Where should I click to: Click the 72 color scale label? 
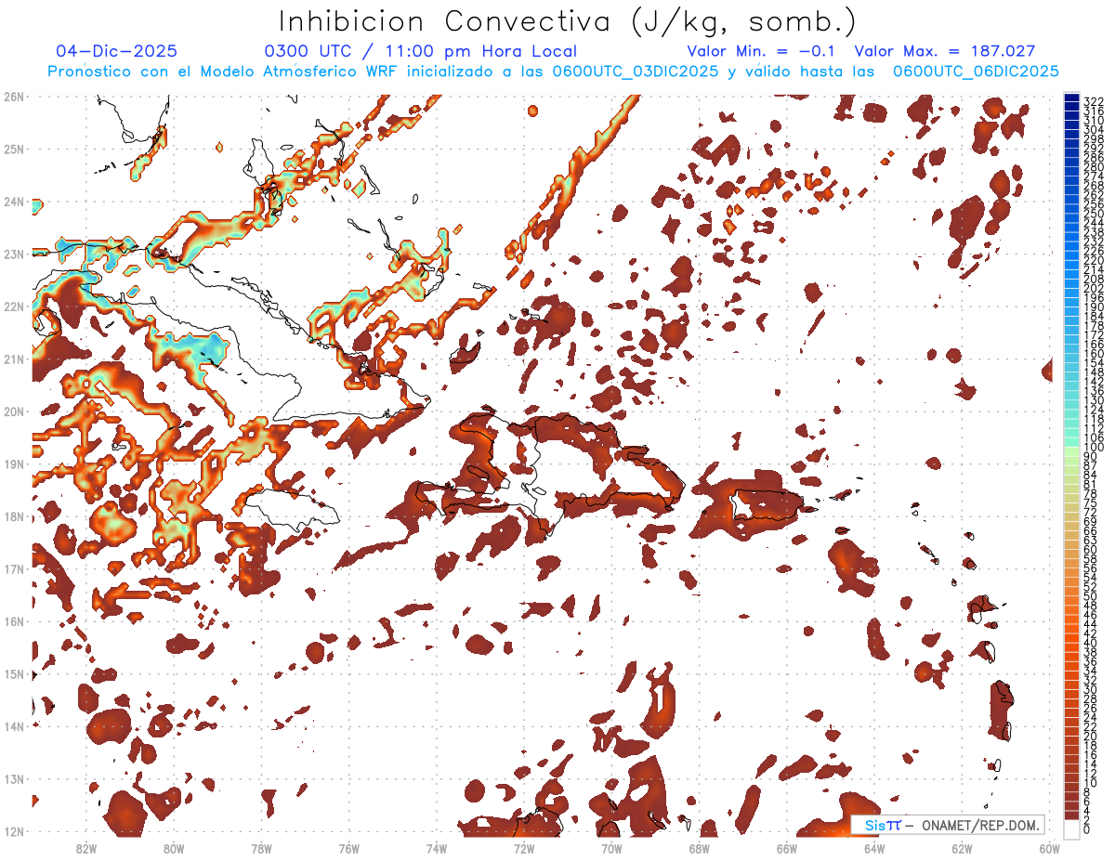[x=1091, y=512]
